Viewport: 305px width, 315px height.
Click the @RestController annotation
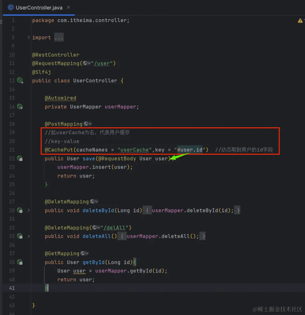56,55
